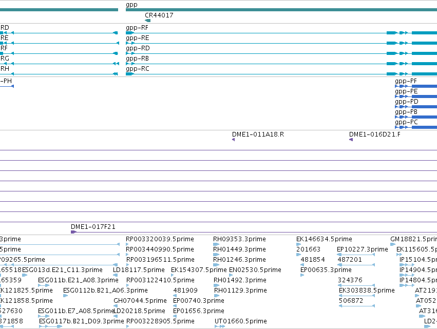Select EST LD20218.5prime
Image resolution: width=437 pixels, height=329 pixels.
140,311
